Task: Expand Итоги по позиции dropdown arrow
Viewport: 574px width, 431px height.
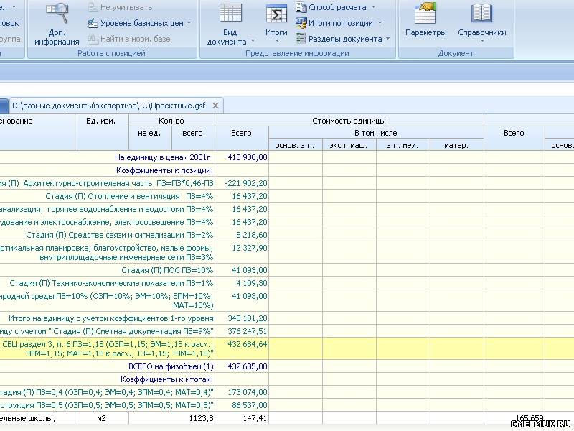Action: pyautogui.click(x=380, y=23)
